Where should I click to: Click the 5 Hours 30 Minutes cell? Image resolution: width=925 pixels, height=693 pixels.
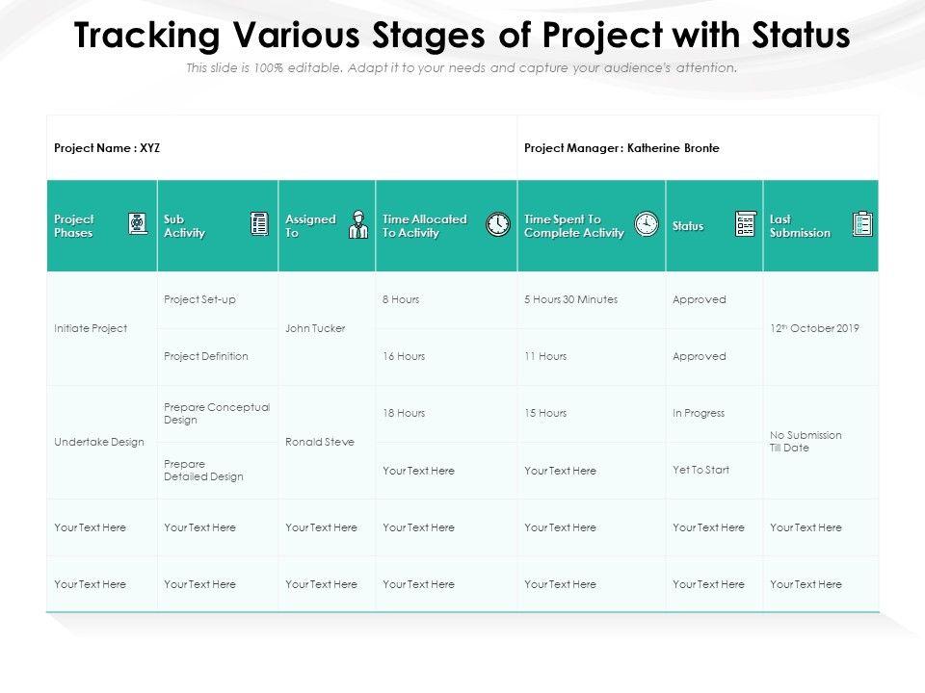[x=570, y=299]
